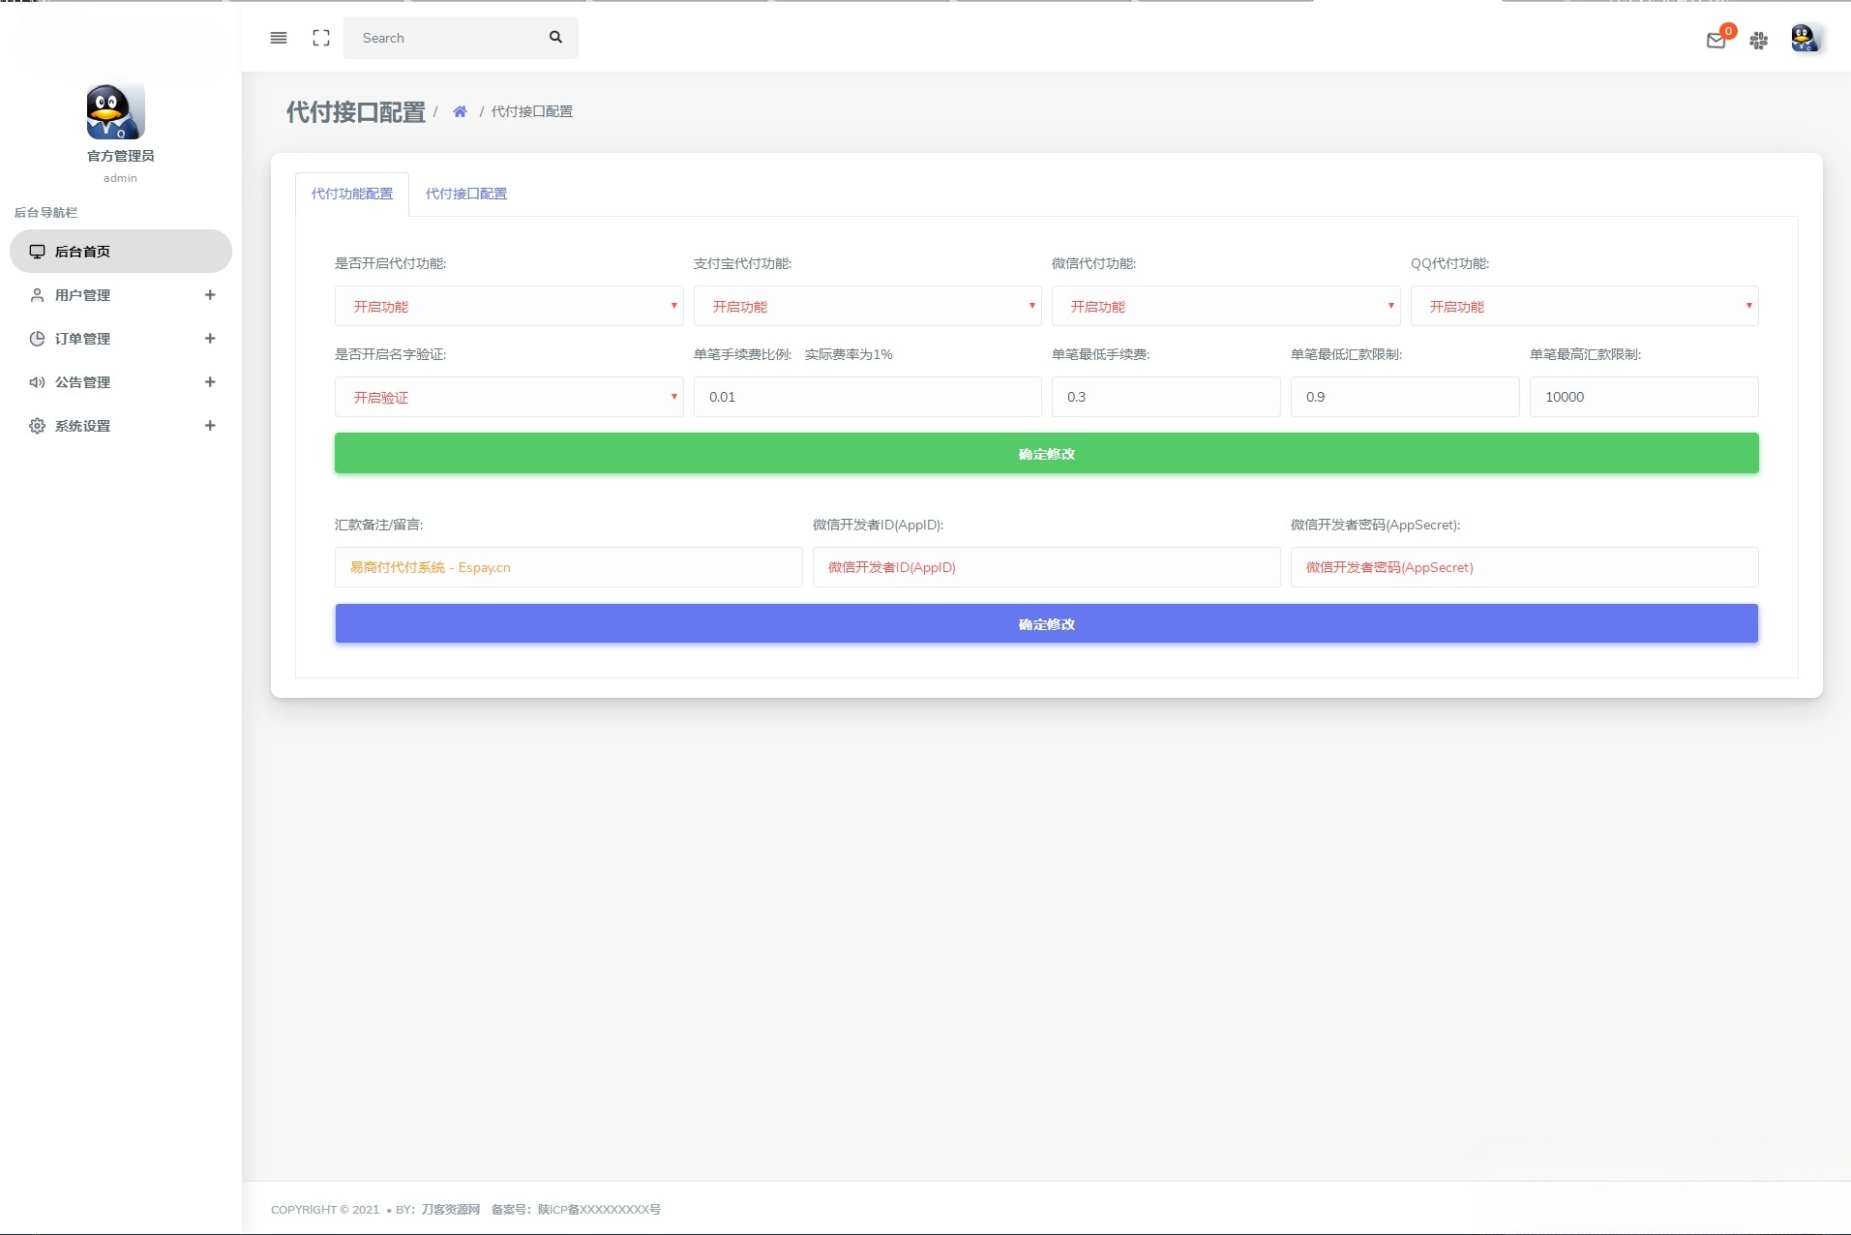
Task: Expand the 系统设置 menu with plus control
Action: [211, 426]
